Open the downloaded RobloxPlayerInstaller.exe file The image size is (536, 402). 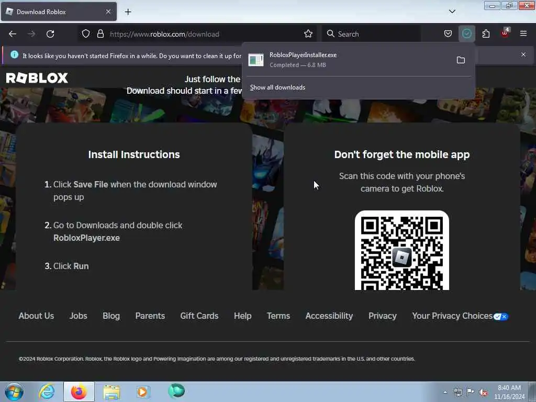point(349,60)
